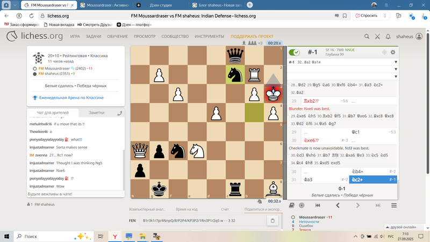
Task: Click the FEN text field
Action: click(203, 220)
